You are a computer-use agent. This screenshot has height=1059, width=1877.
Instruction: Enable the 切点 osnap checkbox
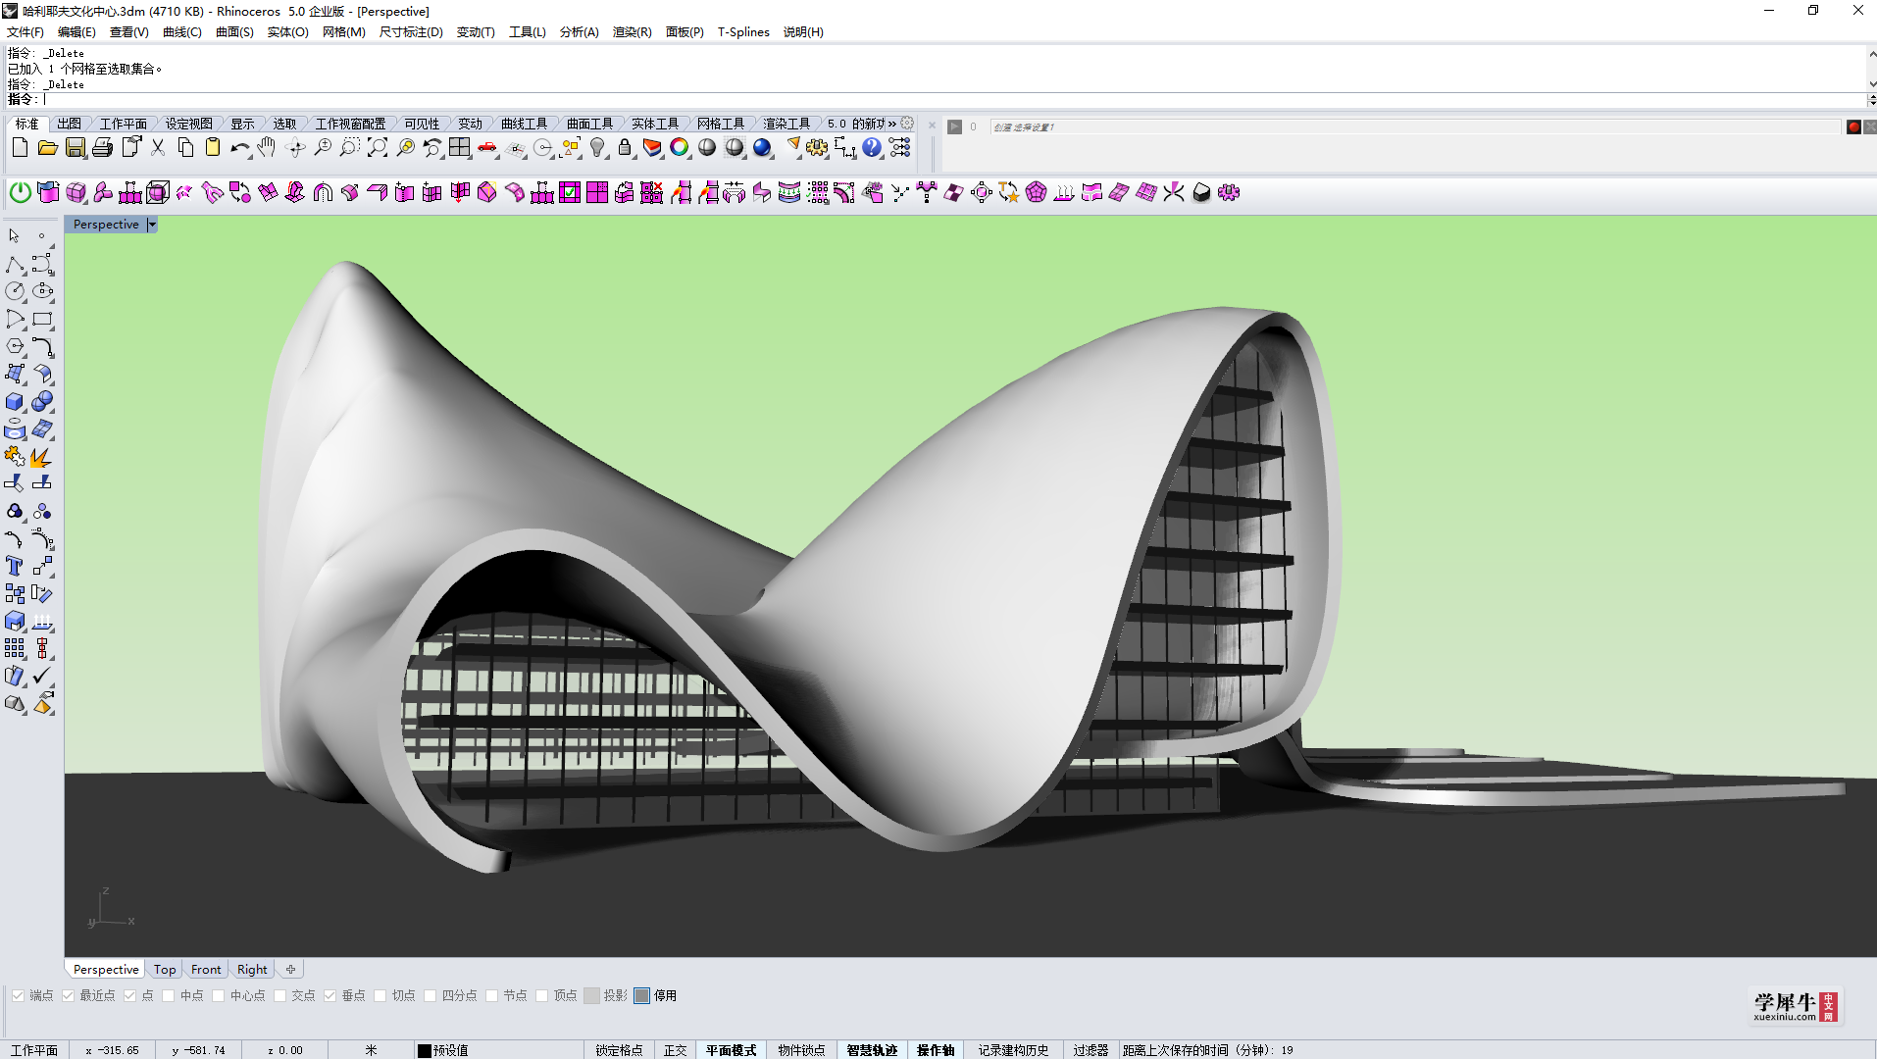click(x=380, y=995)
